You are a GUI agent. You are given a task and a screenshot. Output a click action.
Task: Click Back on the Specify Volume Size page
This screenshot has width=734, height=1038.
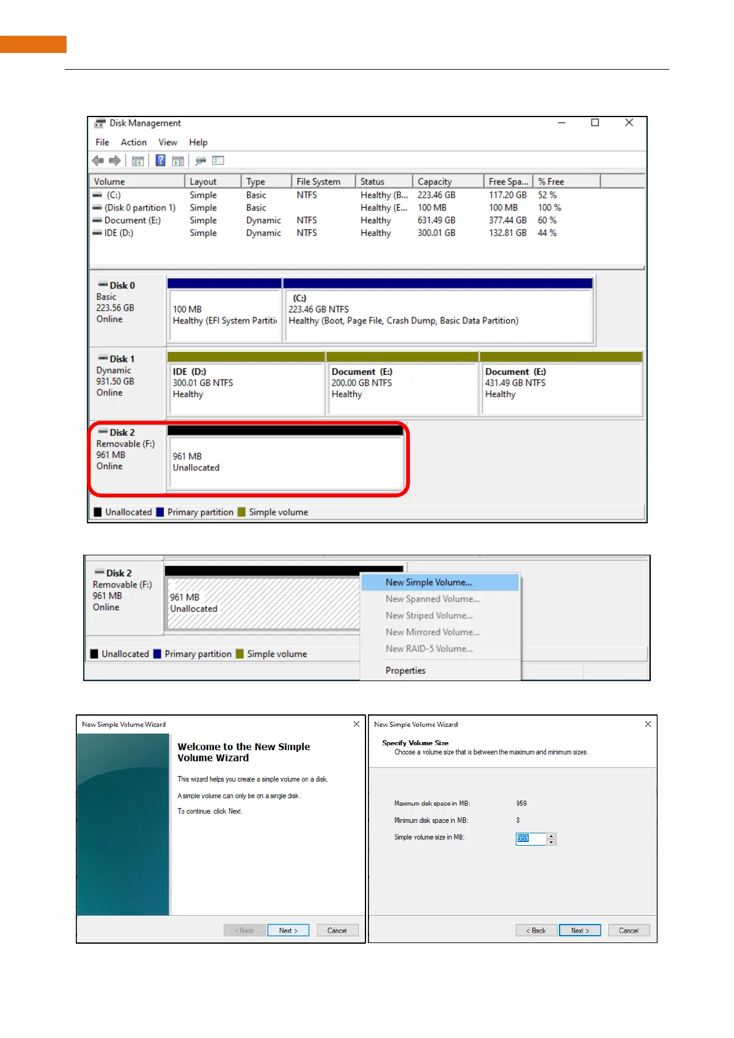tap(536, 931)
